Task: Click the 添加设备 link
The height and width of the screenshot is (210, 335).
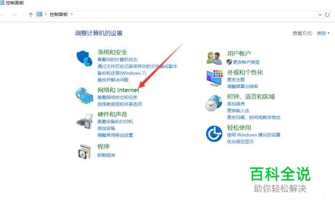Action: pos(106,128)
